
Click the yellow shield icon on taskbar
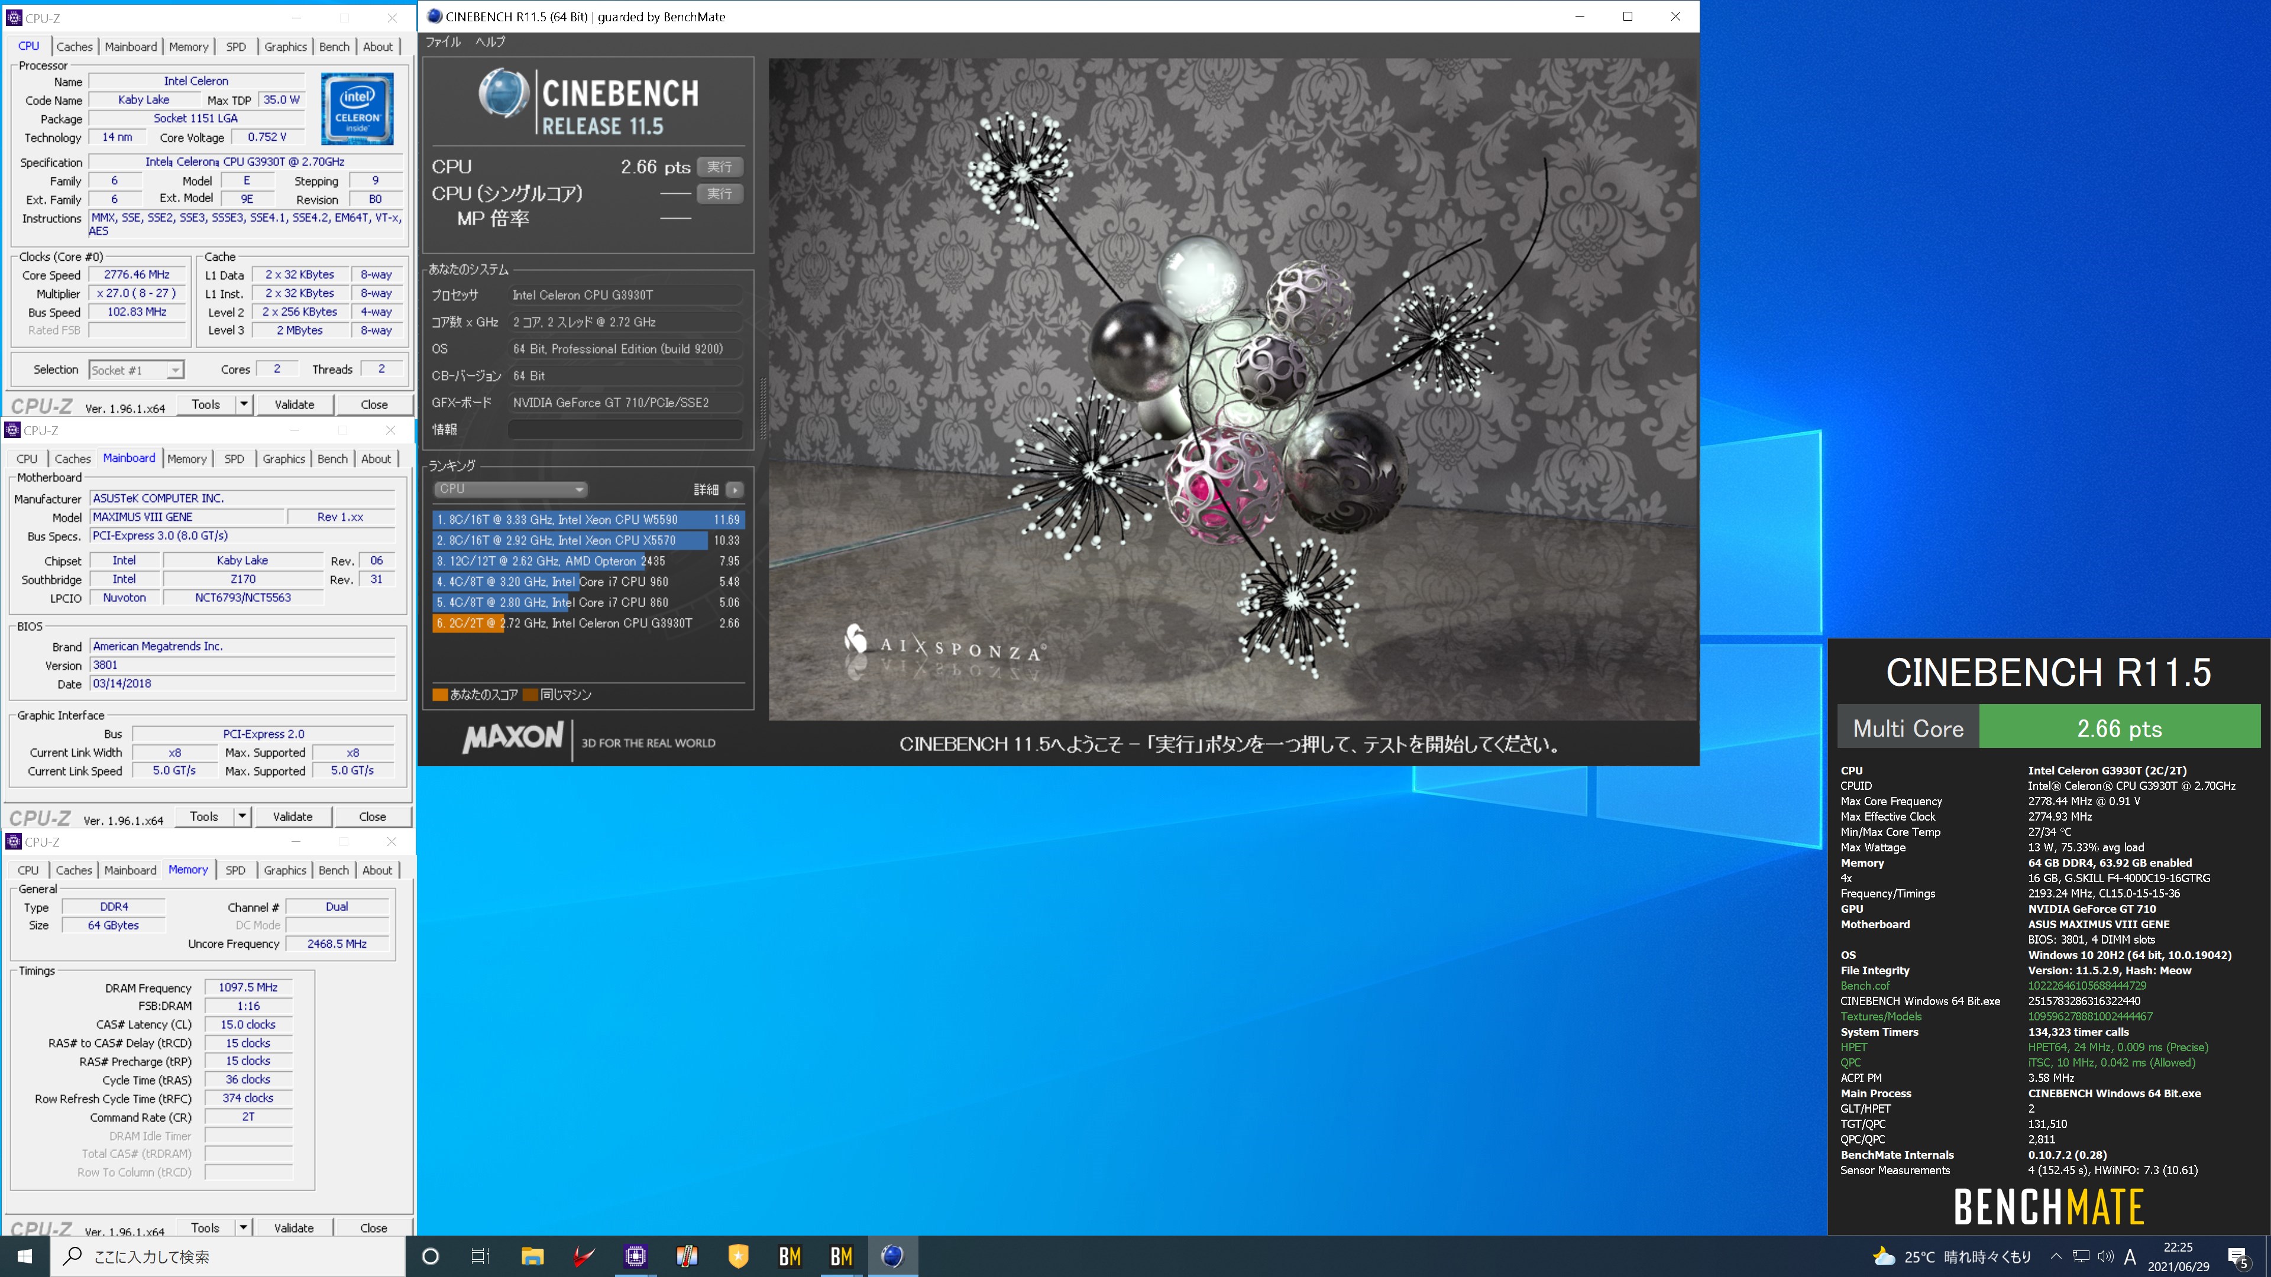tap(739, 1256)
